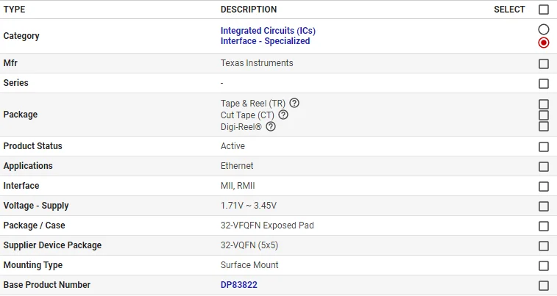Image resolution: width=557 pixels, height=296 pixels.
Task: Check the Mfr Texas Instruments checkbox
Action: [x=544, y=64]
